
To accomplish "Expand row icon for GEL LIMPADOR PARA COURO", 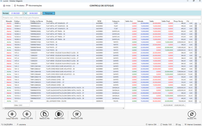I will 196,101.
